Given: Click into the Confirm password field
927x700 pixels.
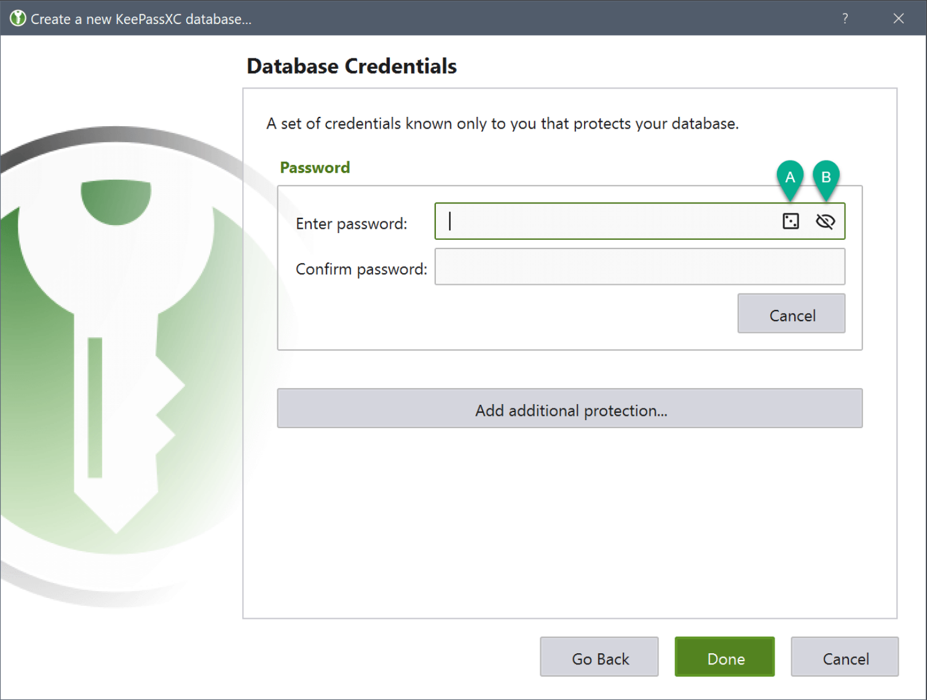Looking at the screenshot, I should coord(639,267).
